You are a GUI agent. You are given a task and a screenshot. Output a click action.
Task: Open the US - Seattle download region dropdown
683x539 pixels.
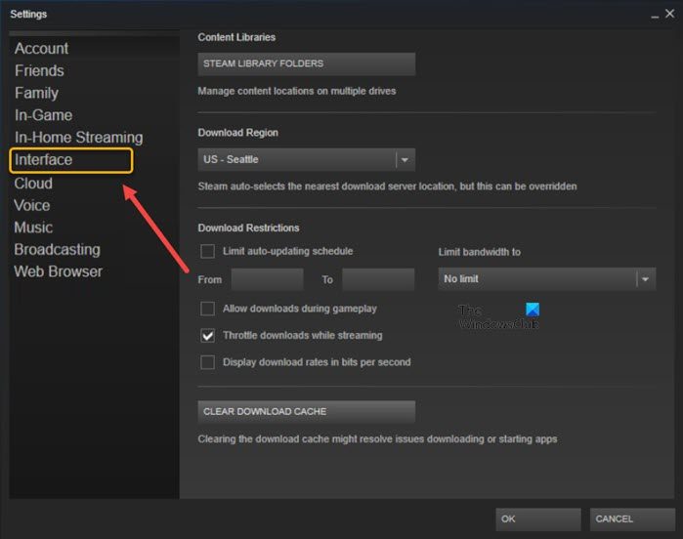click(306, 159)
